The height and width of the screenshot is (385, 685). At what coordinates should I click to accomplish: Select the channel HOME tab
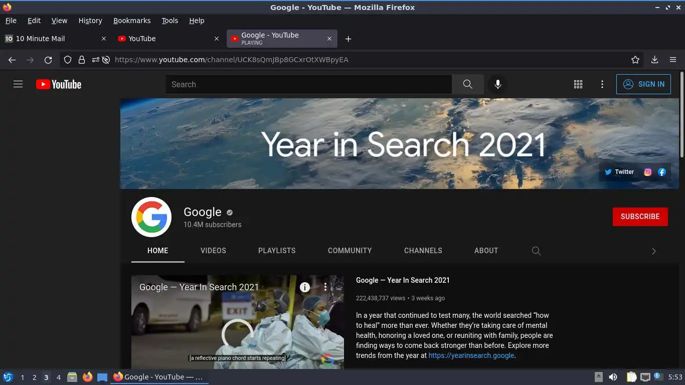click(x=158, y=251)
